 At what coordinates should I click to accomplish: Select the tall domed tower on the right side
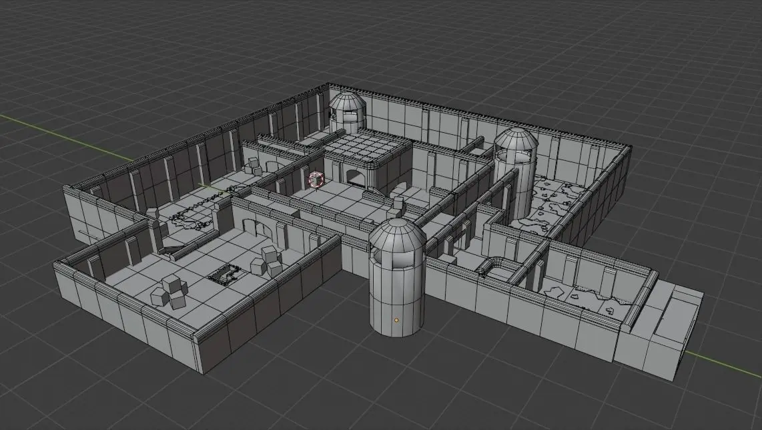(x=516, y=173)
